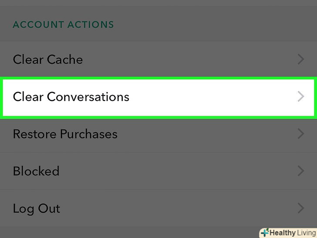Open the Blocked users list
The height and width of the screenshot is (238, 317).
(x=36, y=171)
